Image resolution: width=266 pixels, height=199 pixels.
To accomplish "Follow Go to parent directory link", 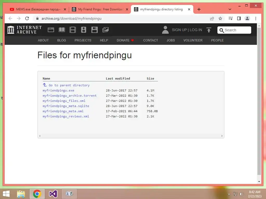I will point(69,85).
